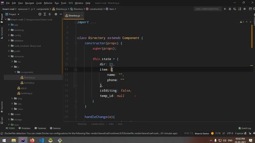Select opened file locate icon in Project panel
Image resolution: width=255 pixels, height=143 pixels.
click(x=40, y=14)
